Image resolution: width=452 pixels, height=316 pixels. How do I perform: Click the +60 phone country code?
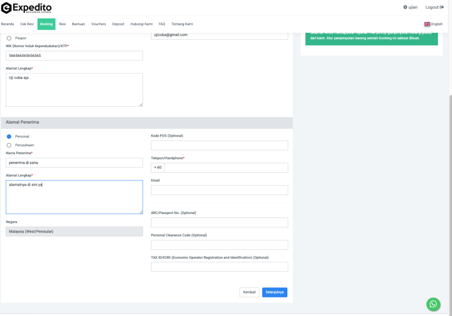pyautogui.click(x=158, y=168)
